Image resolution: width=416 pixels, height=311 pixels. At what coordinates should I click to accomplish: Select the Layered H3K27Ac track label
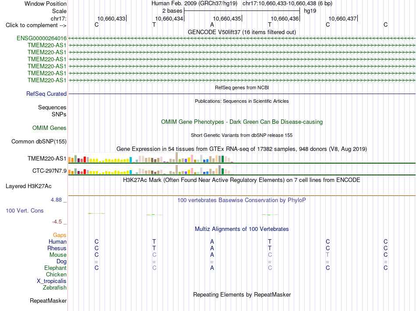tap(28, 186)
